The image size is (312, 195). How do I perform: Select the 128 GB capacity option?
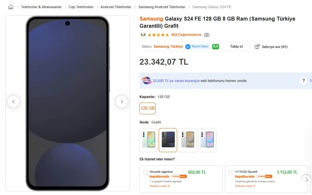coord(148,108)
